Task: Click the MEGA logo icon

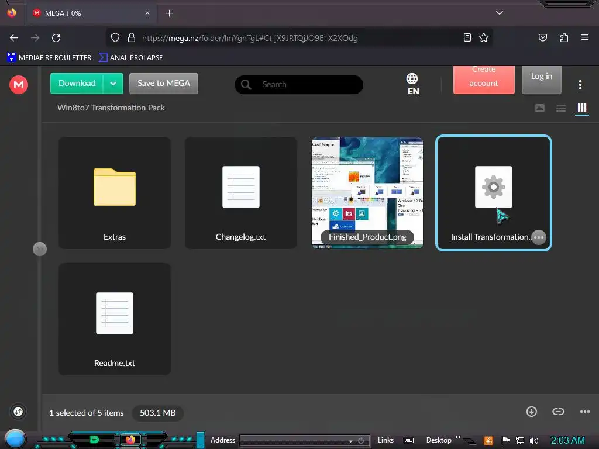Action: [x=18, y=84]
